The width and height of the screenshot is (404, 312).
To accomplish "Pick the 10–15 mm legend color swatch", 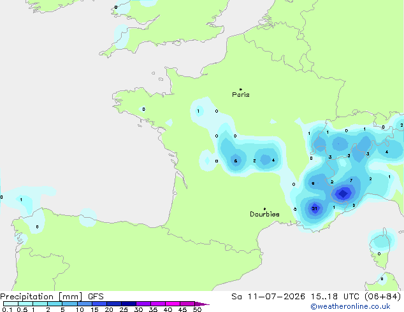I will click(x=85, y=304).
